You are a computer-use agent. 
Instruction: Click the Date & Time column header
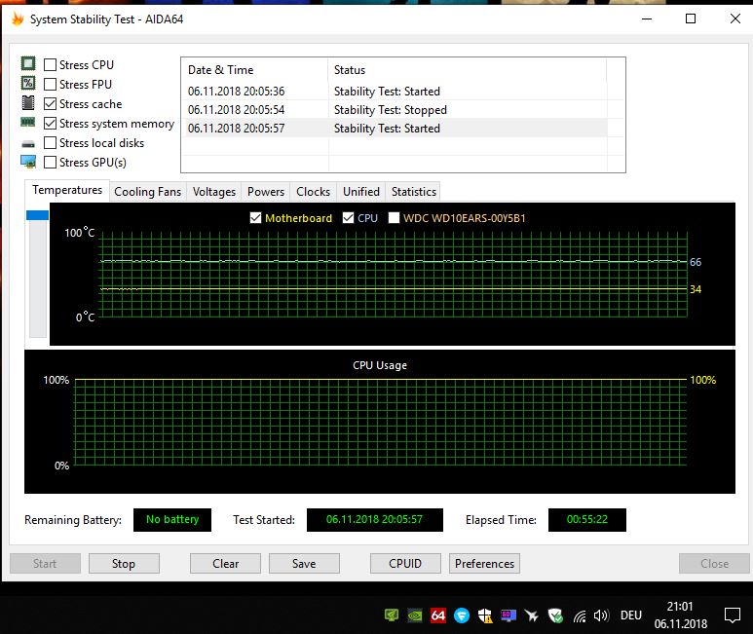click(x=254, y=69)
